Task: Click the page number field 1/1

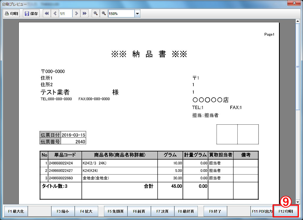Action: (66, 14)
